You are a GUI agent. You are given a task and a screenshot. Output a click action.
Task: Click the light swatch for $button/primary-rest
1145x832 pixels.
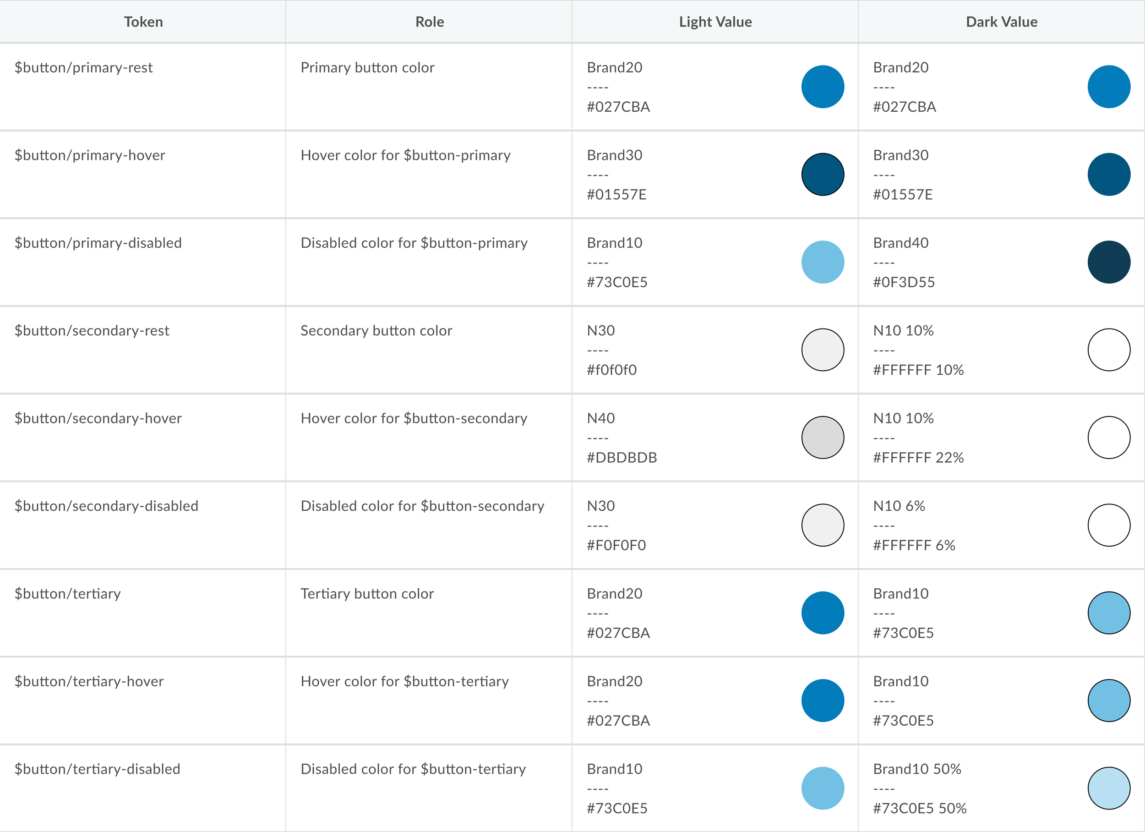pos(823,87)
